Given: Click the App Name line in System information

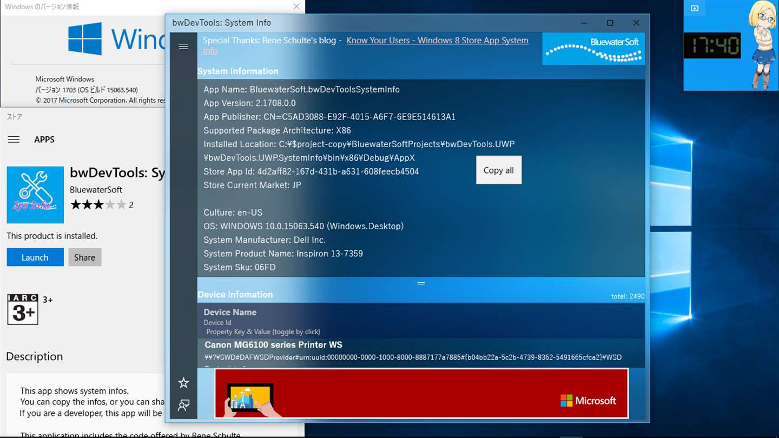Looking at the screenshot, I should 301,89.
